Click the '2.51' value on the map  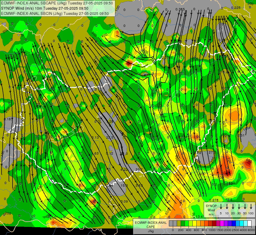[x=241, y=135]
